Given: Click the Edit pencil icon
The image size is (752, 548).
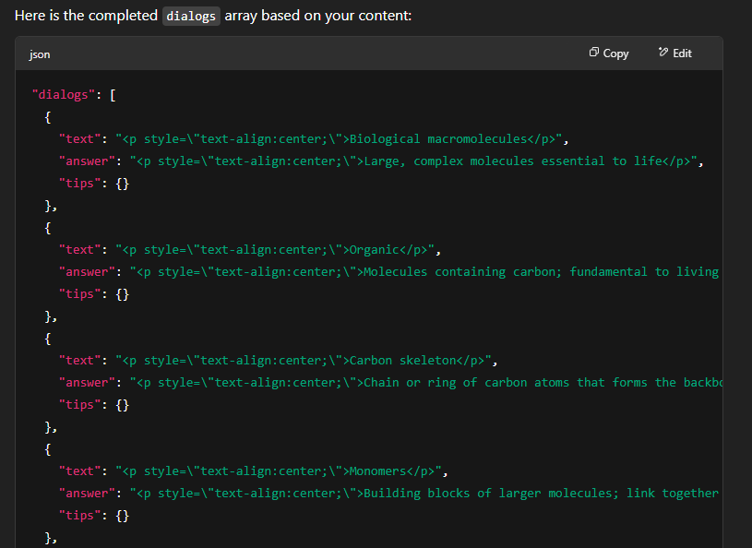Looking at the screenshot, I should click(663, 52).
